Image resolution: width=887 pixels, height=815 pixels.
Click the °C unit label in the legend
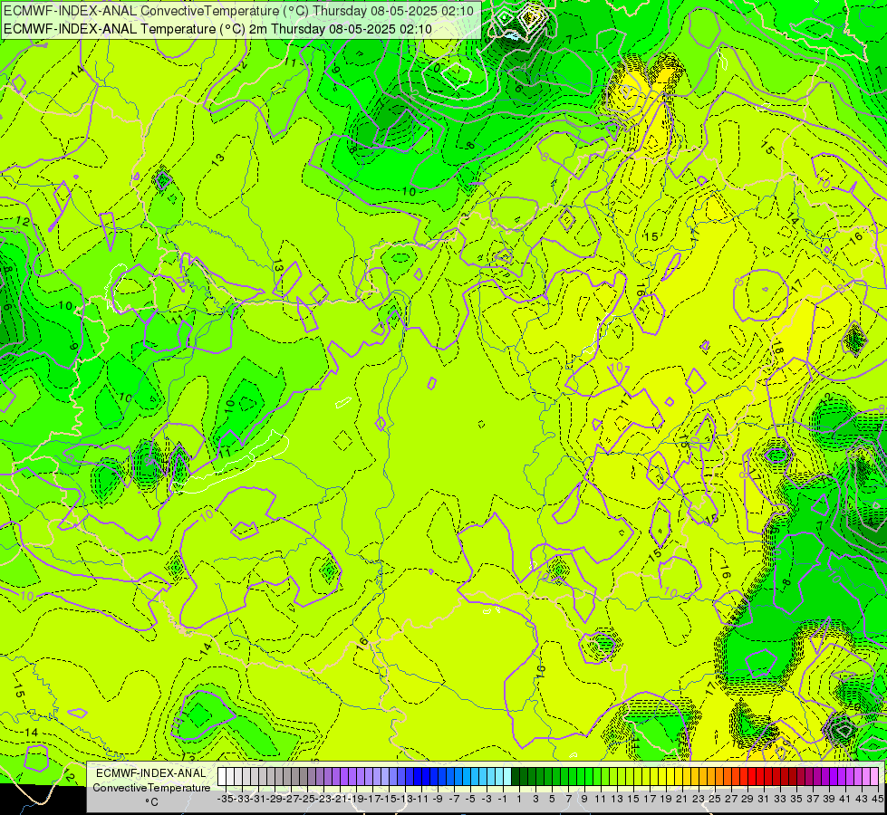click(x=151, y=802)
